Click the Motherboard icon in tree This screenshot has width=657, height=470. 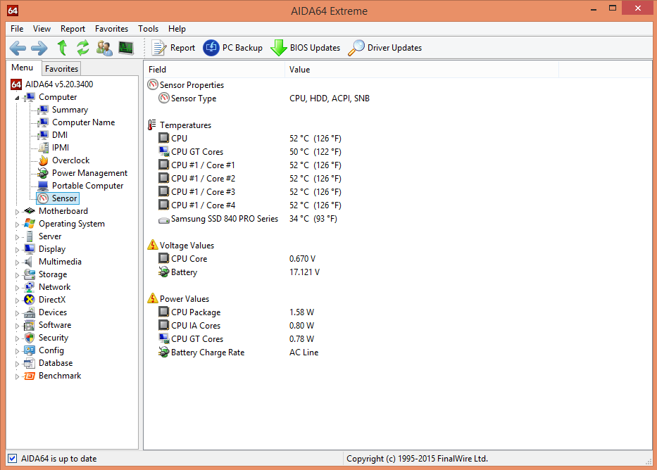(30, 211)
